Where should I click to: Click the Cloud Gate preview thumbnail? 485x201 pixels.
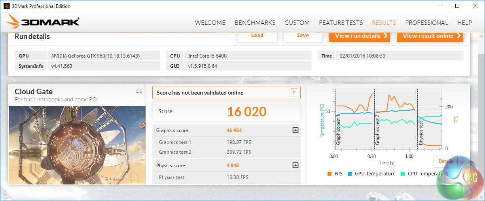pos(77,145)
